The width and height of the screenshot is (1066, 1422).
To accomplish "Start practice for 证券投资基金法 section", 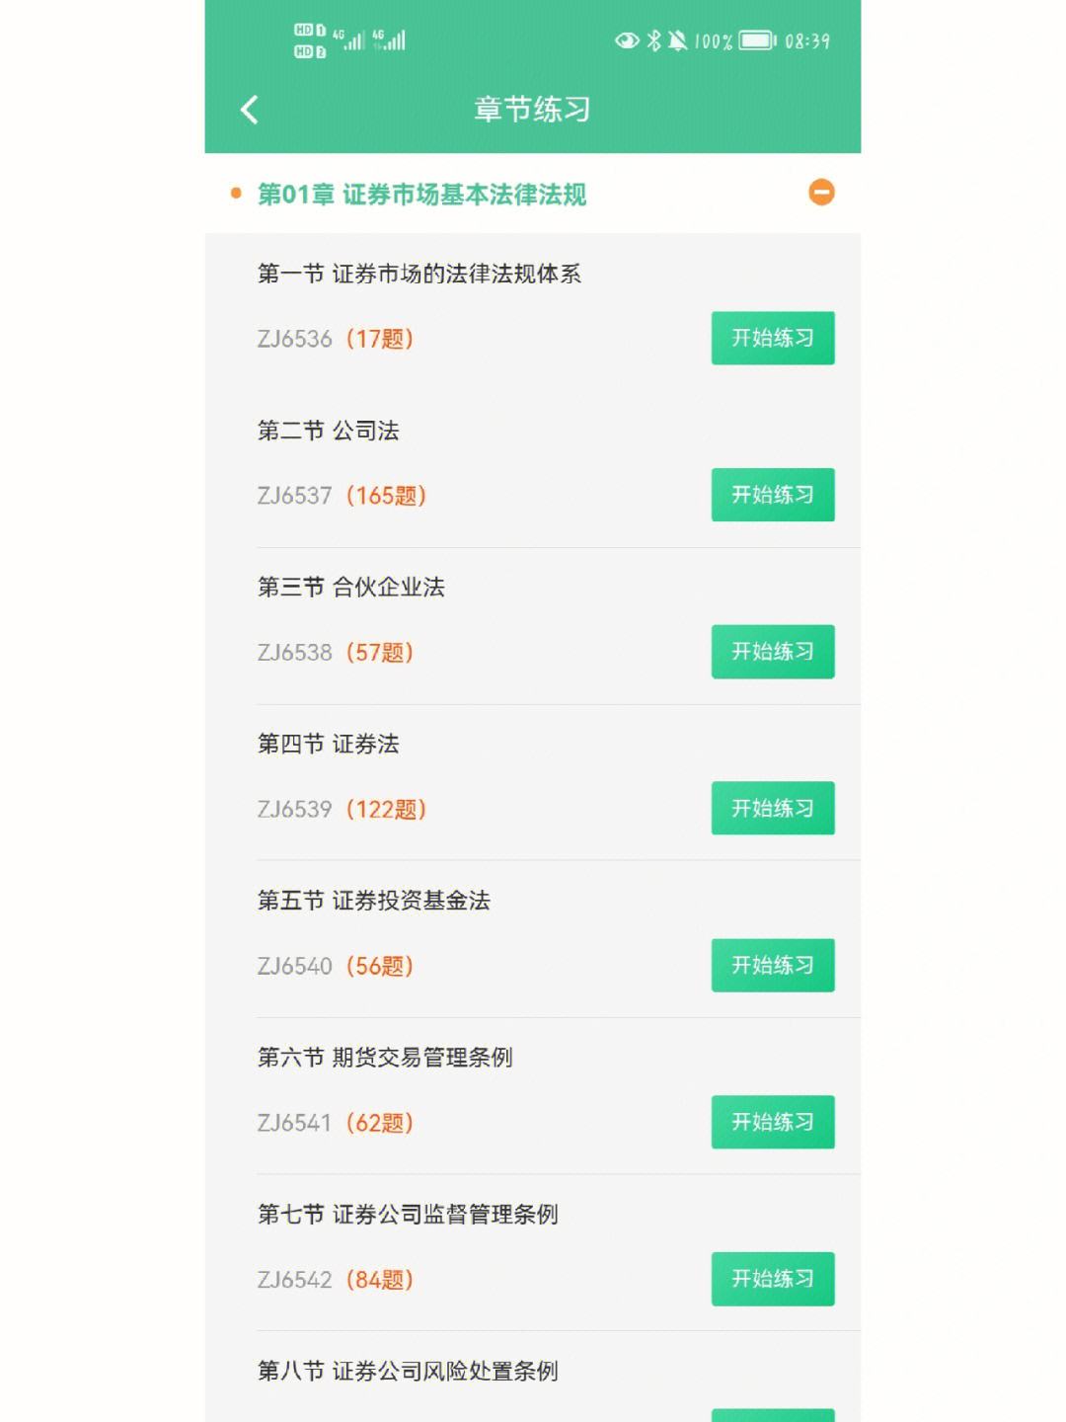I will [773, 965].
